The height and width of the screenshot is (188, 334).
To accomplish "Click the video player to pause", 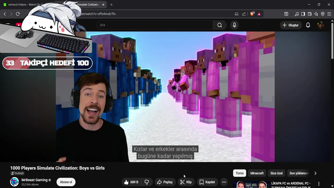I will pyautogui.click(x=165, y=97).
